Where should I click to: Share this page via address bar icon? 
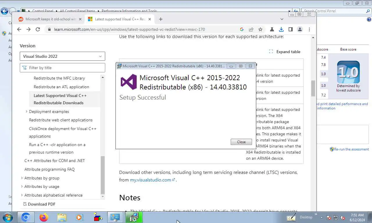click(x=251, y=29)
